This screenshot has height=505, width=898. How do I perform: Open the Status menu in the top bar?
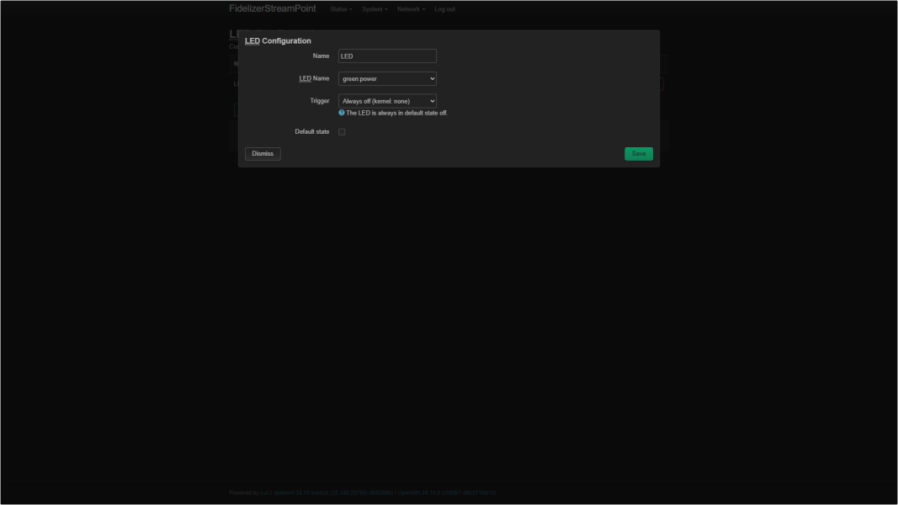pos(341,9)
